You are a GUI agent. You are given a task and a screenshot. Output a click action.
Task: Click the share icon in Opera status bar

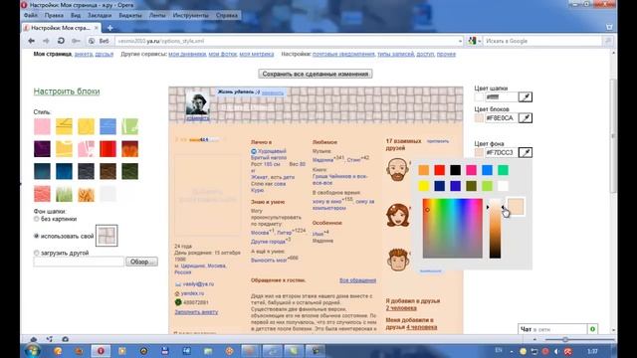pyautogui.click(x=50, y=339)
